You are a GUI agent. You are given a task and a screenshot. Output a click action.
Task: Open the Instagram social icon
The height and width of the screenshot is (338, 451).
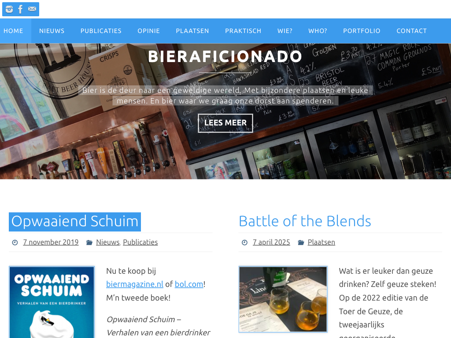pyautogui.click(x=9, y=9)
